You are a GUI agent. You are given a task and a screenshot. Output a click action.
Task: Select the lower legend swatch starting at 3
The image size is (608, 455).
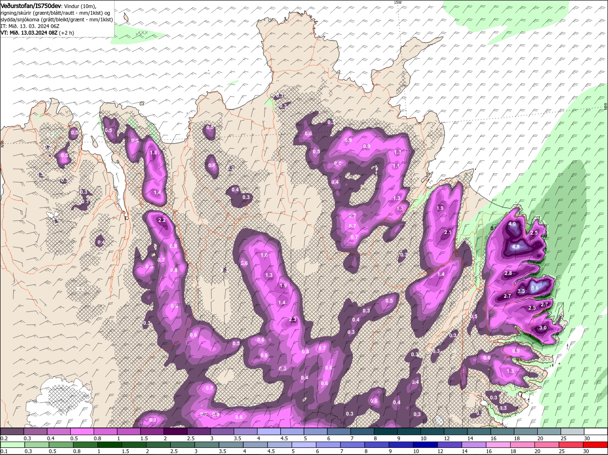point(207,445)
